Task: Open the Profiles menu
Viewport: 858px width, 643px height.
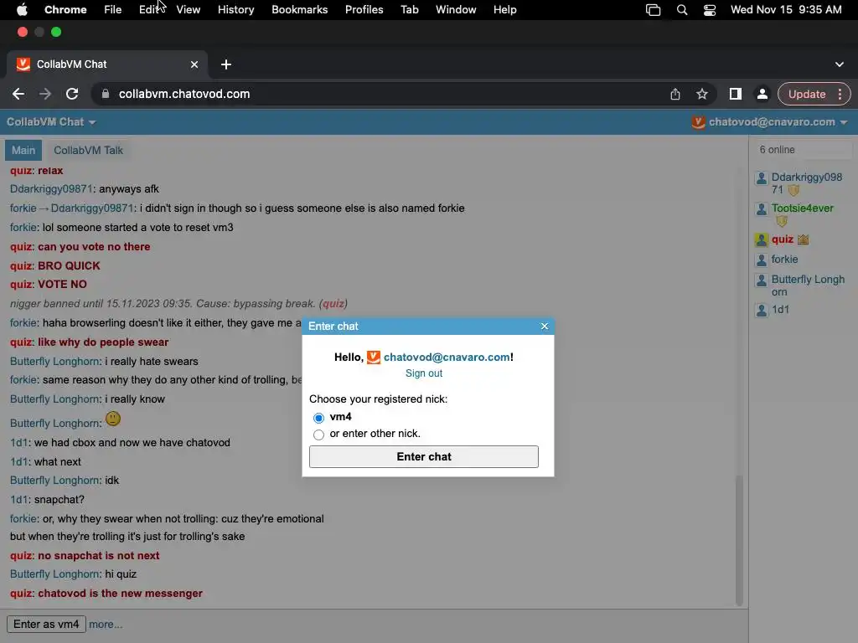Action: (x=364, y=10)
